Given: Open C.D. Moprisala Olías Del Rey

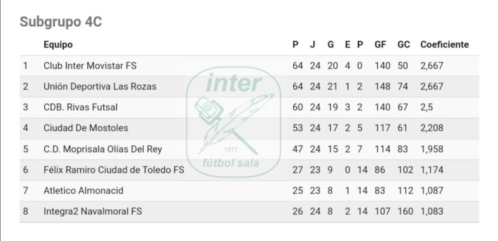Looking at the screenshot, I should tap(103, 149).
